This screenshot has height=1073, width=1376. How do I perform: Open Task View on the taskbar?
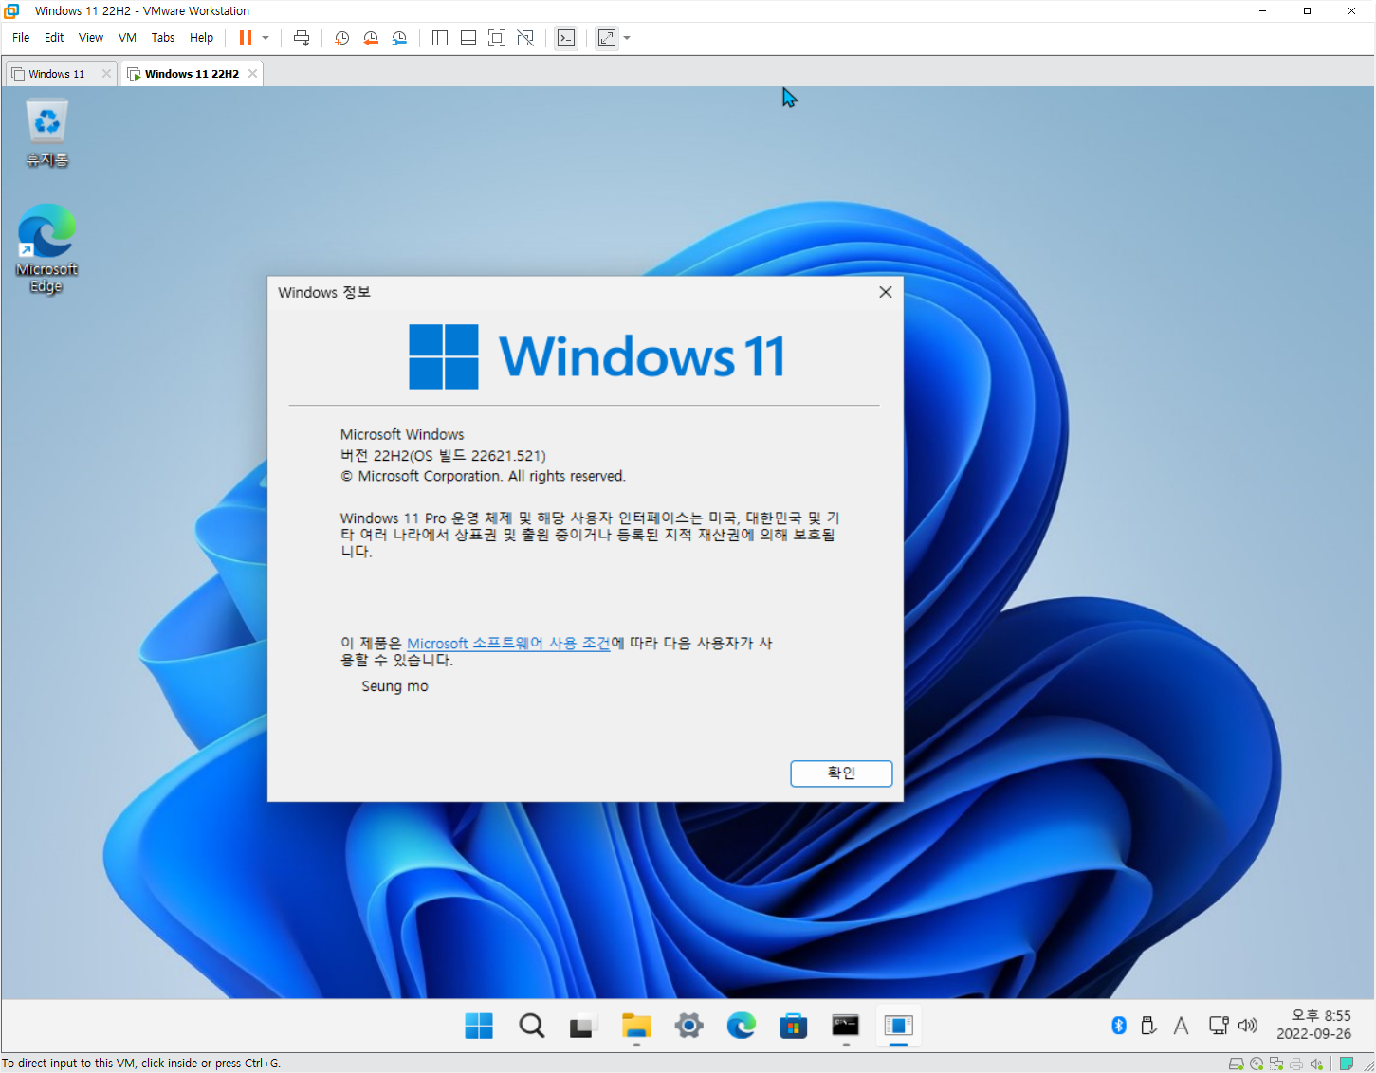tap(583, 1026)
